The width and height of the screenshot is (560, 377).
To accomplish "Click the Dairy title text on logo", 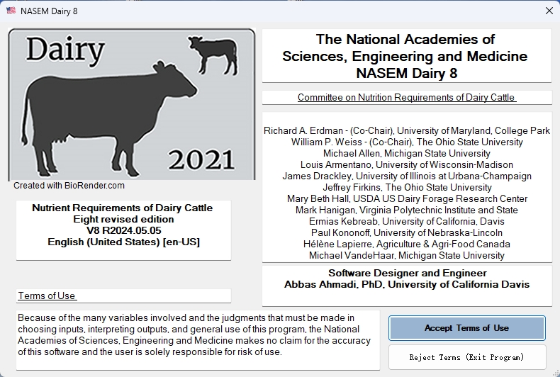I will [x=65, y=50].
